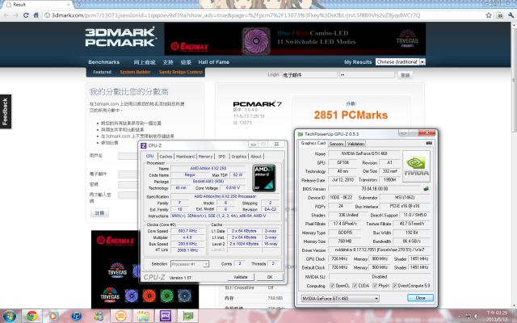This screenshot has height=323, width=517.
Task: Click the login password input field
Action: (x=367, y=75)
